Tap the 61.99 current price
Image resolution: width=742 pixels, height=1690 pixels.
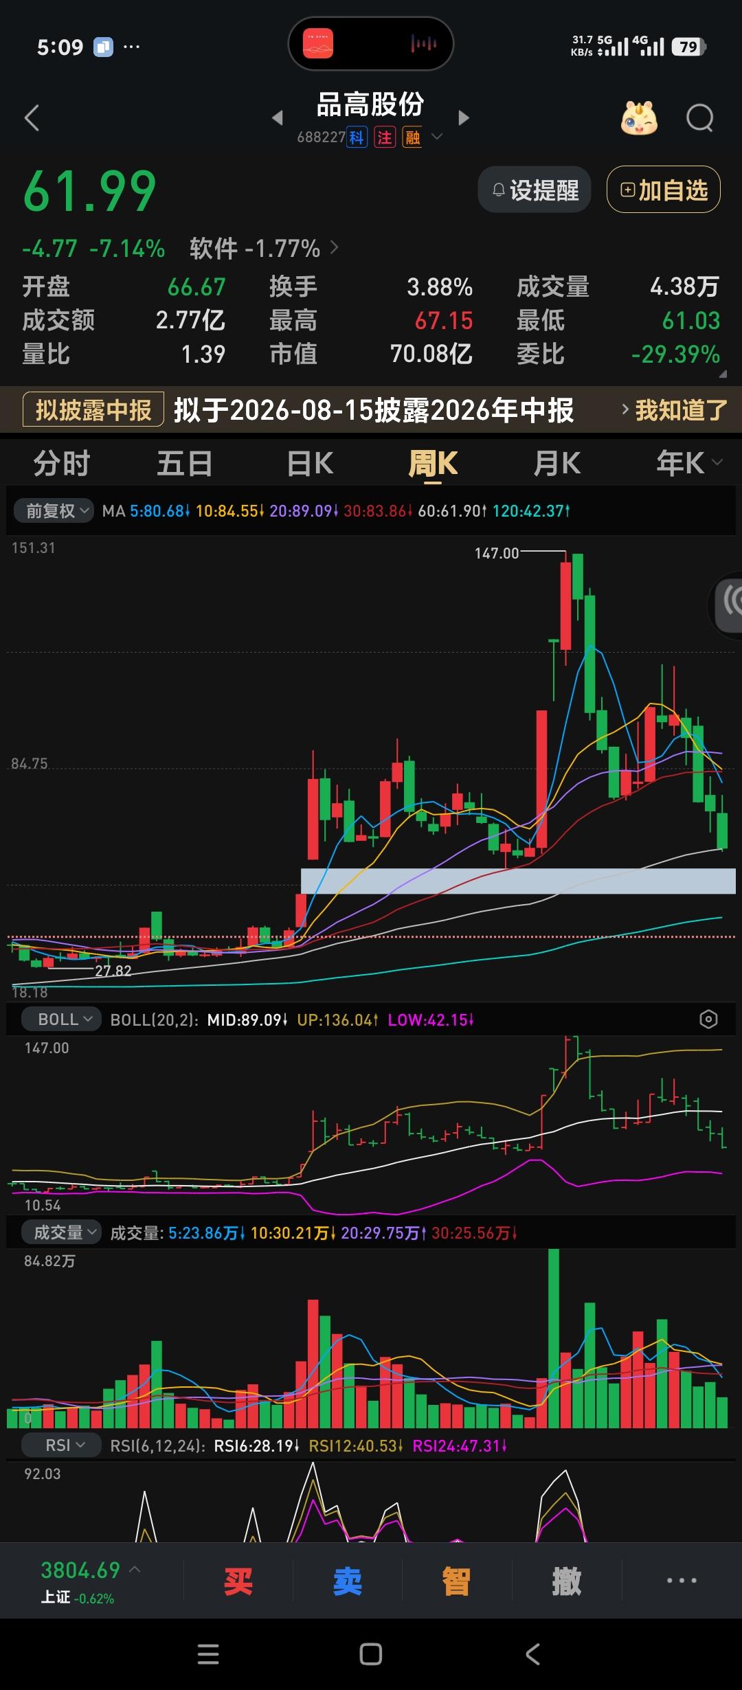(90, 192)
